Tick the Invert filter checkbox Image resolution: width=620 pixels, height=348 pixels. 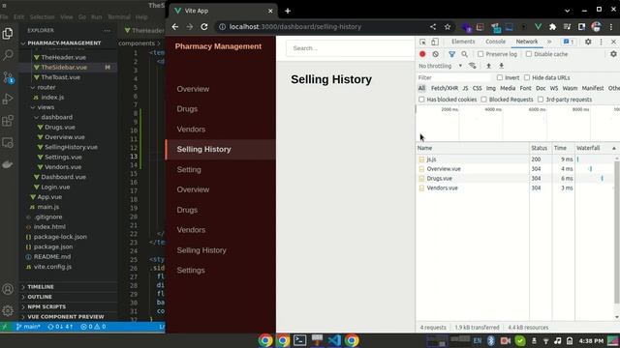[x=500, y=77]
